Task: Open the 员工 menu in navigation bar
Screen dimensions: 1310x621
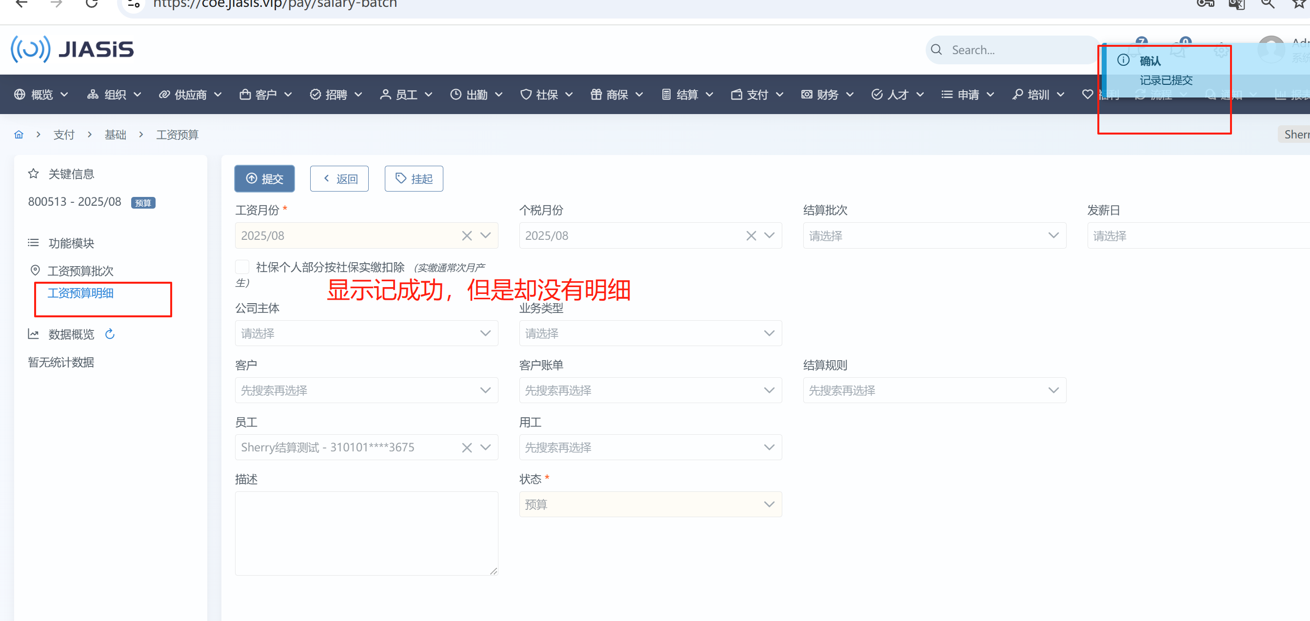Action: pos(406,95)
